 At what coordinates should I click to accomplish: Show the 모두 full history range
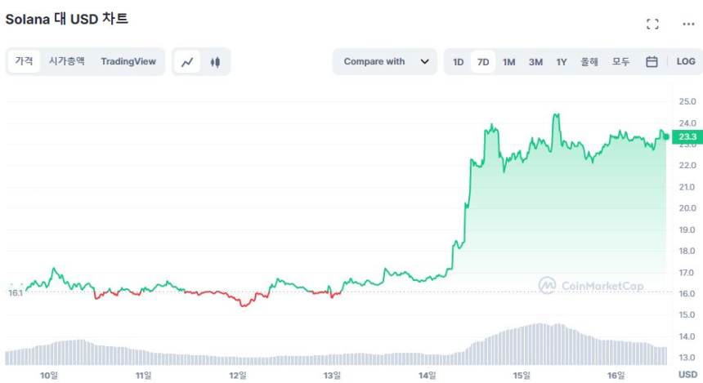[621, 61]
